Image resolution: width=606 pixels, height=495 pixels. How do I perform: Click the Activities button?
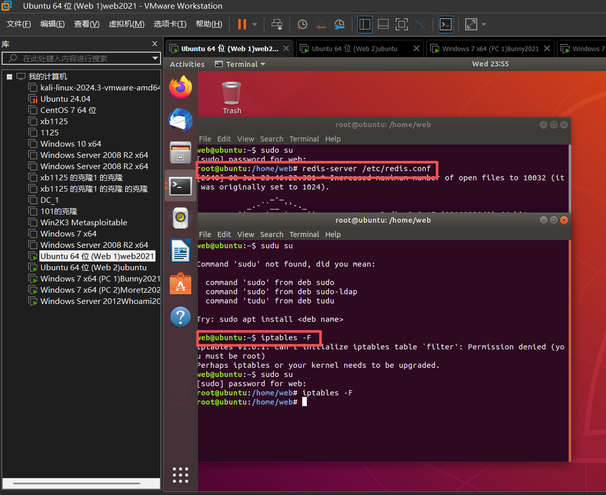click(187, 64)
